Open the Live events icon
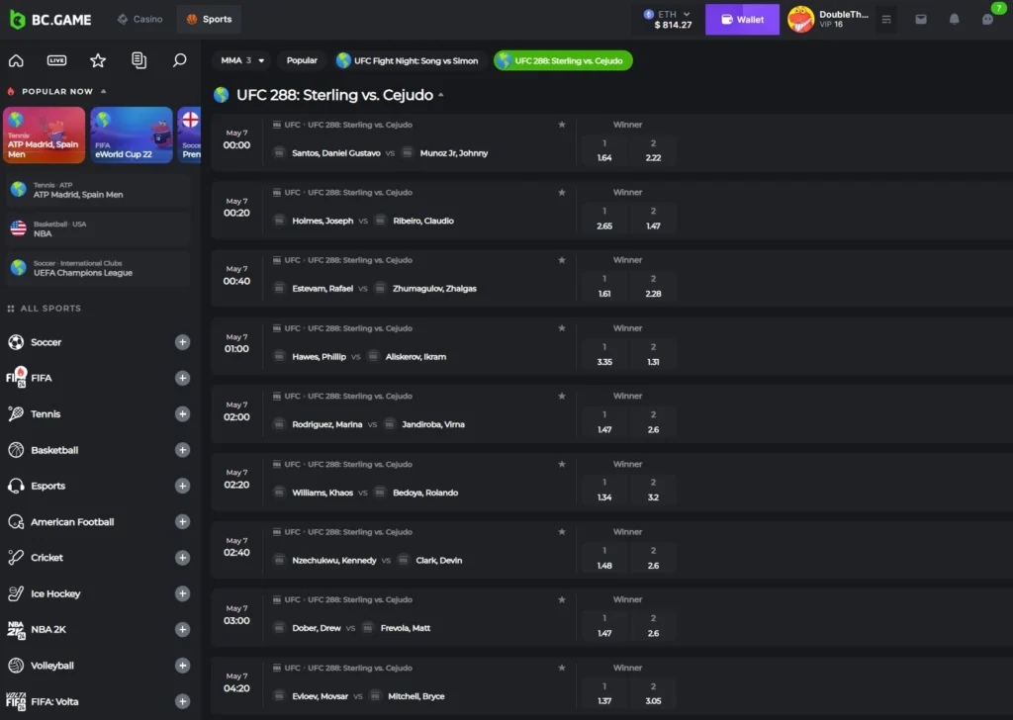The height and width of the screenshot is (720, 1013). pyautogui.click(x=56, y=60)
